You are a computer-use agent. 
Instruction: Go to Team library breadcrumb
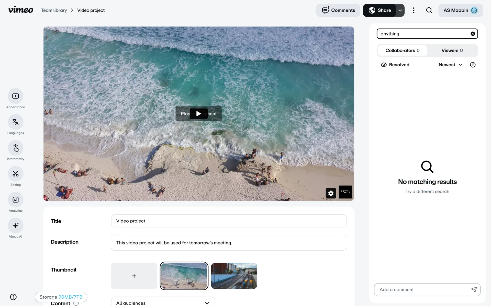(x=54, y=10)
